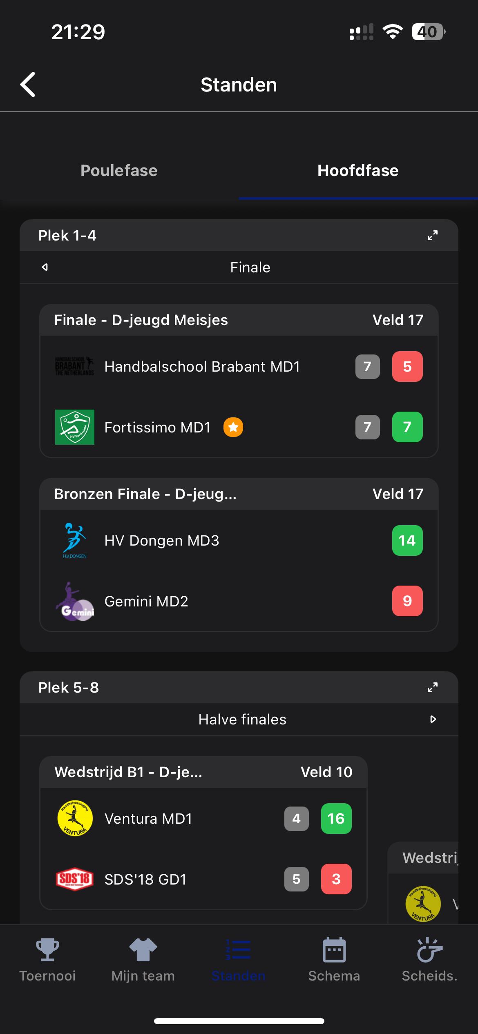Open the Toernooi trophy icon
The height and width of the screenshot is (1034, 478).
(47, 949)
